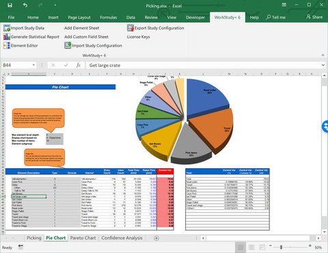Click the Undo arrow icon
Screen dimensions: 328x253
click(25, 5)
